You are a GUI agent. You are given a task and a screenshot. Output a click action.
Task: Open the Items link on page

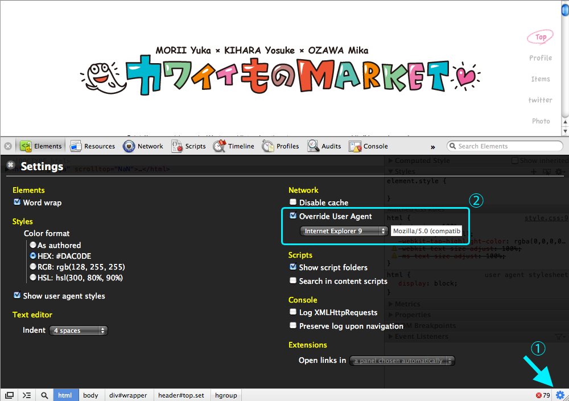tap(541, 79)
